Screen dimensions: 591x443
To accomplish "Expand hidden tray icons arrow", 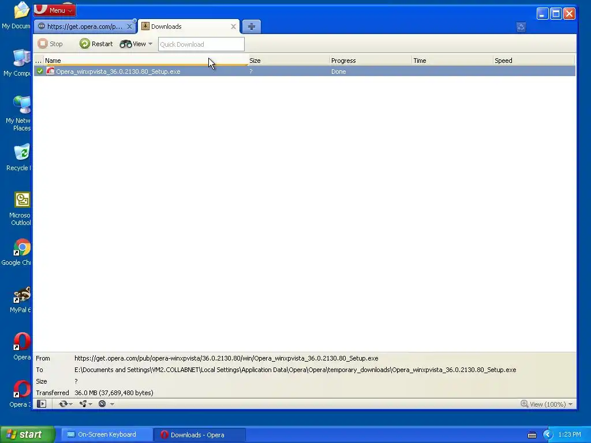I will point(548,435).
